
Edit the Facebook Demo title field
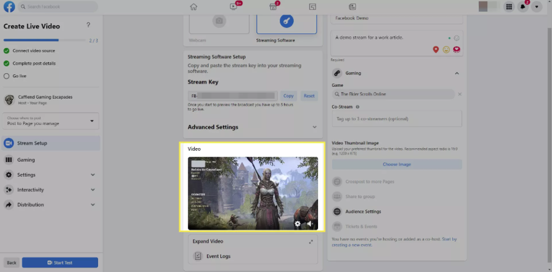click(x=397, y=18)
